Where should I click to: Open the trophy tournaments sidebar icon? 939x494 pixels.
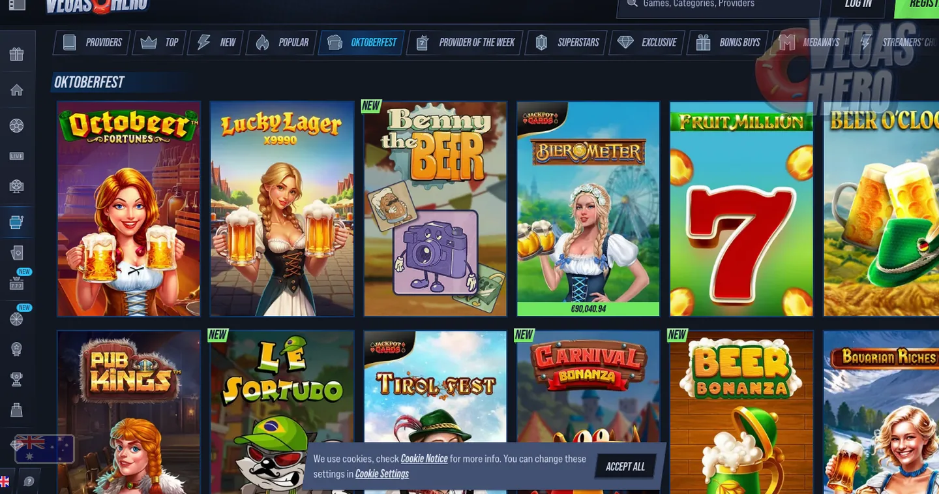17,379
